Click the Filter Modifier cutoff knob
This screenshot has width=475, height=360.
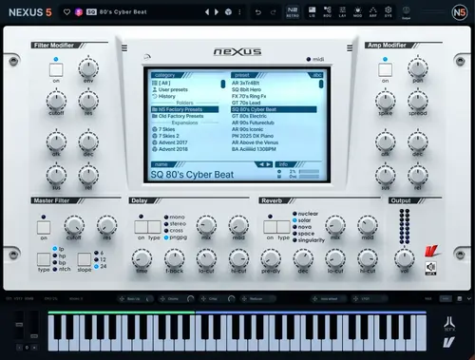click(x=56, y=101)
